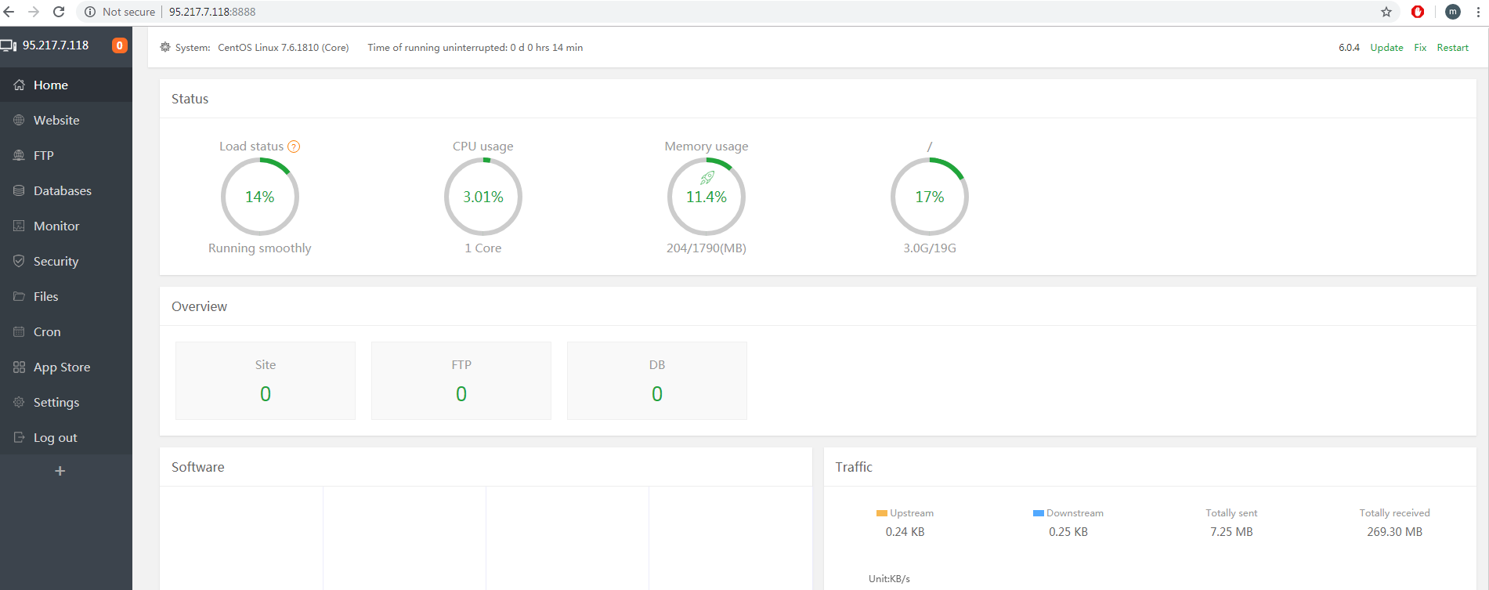The image size is (1489, 590).
Task: Click the Security shield icon
Action: pos(19,261)
